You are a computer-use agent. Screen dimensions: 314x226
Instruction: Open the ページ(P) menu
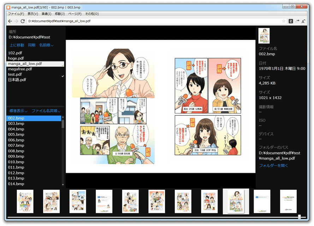point(75,14)
